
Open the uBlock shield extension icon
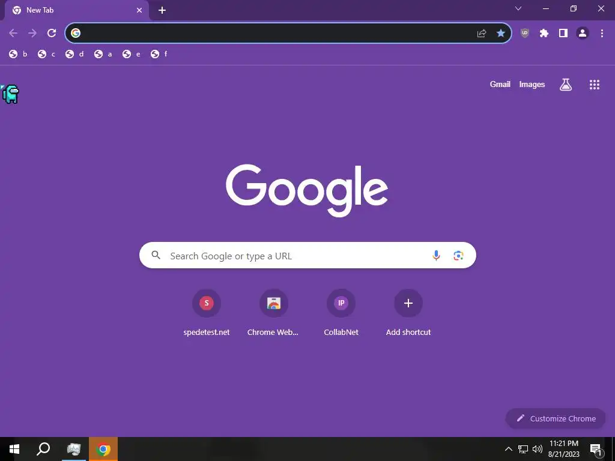pyautogui.click(x=525, y=34)
